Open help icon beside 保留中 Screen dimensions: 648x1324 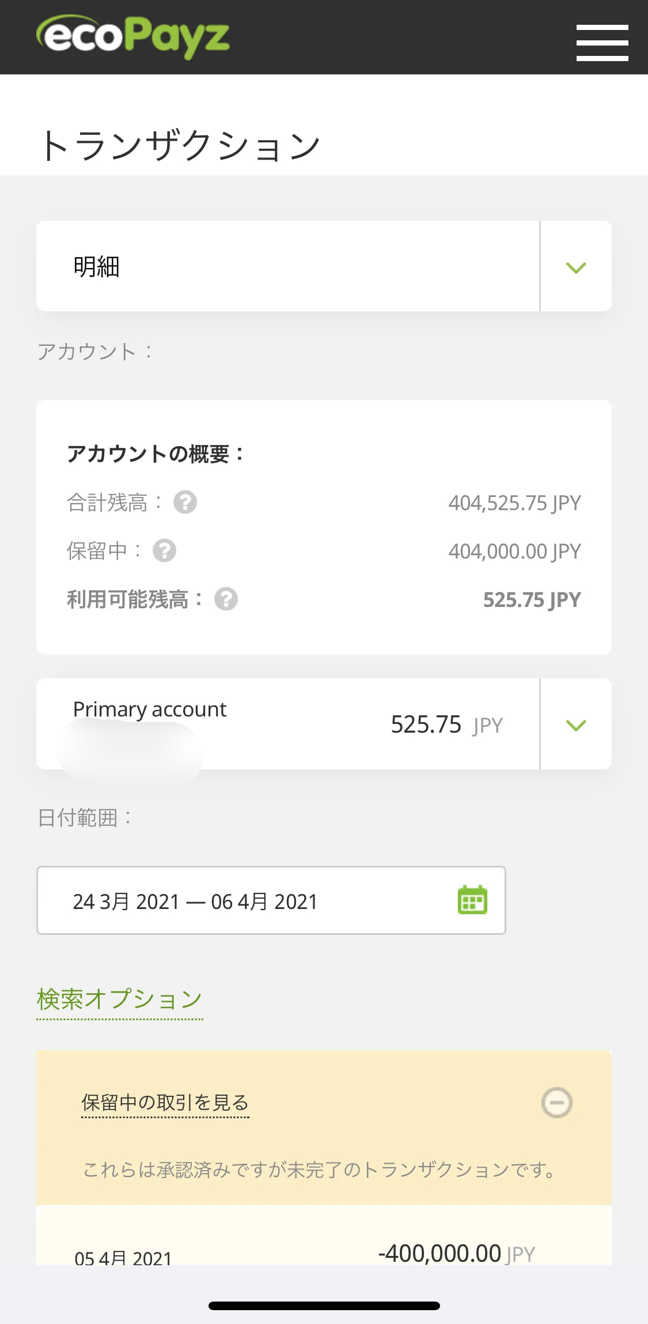(x=164, y=550)
